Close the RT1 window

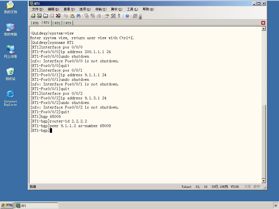pos(264,3)
